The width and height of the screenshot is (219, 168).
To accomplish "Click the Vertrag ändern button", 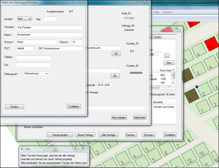I will 60,135.
